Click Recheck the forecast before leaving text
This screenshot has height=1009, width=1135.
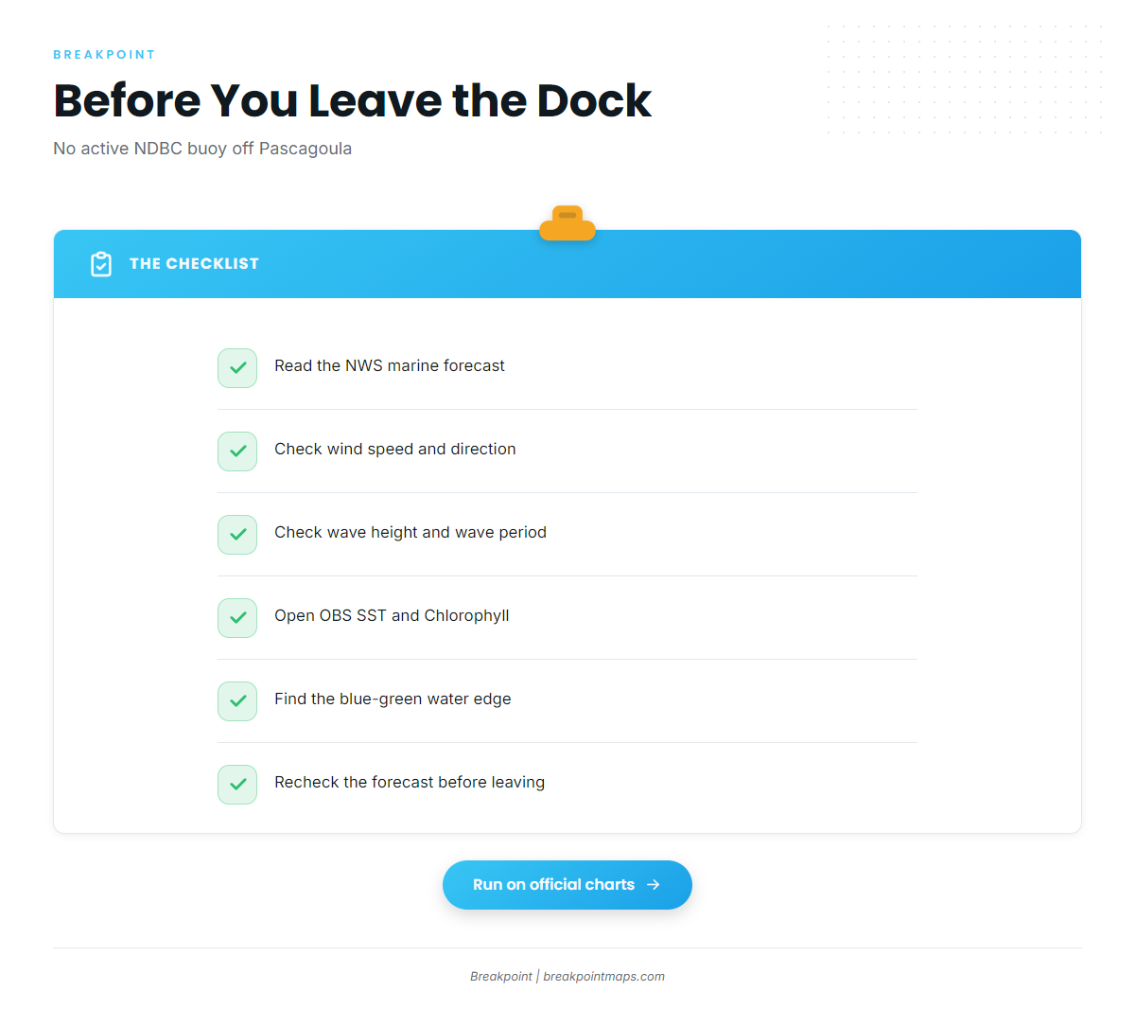click(410, 783)
